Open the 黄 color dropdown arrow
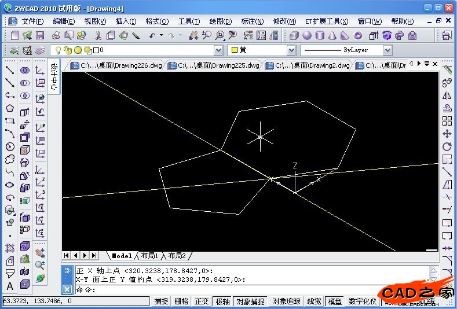 pos(291,50)
